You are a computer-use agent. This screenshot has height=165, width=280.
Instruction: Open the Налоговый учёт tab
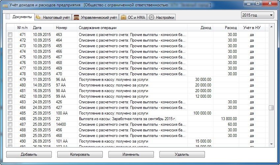[x=53, y=17]
